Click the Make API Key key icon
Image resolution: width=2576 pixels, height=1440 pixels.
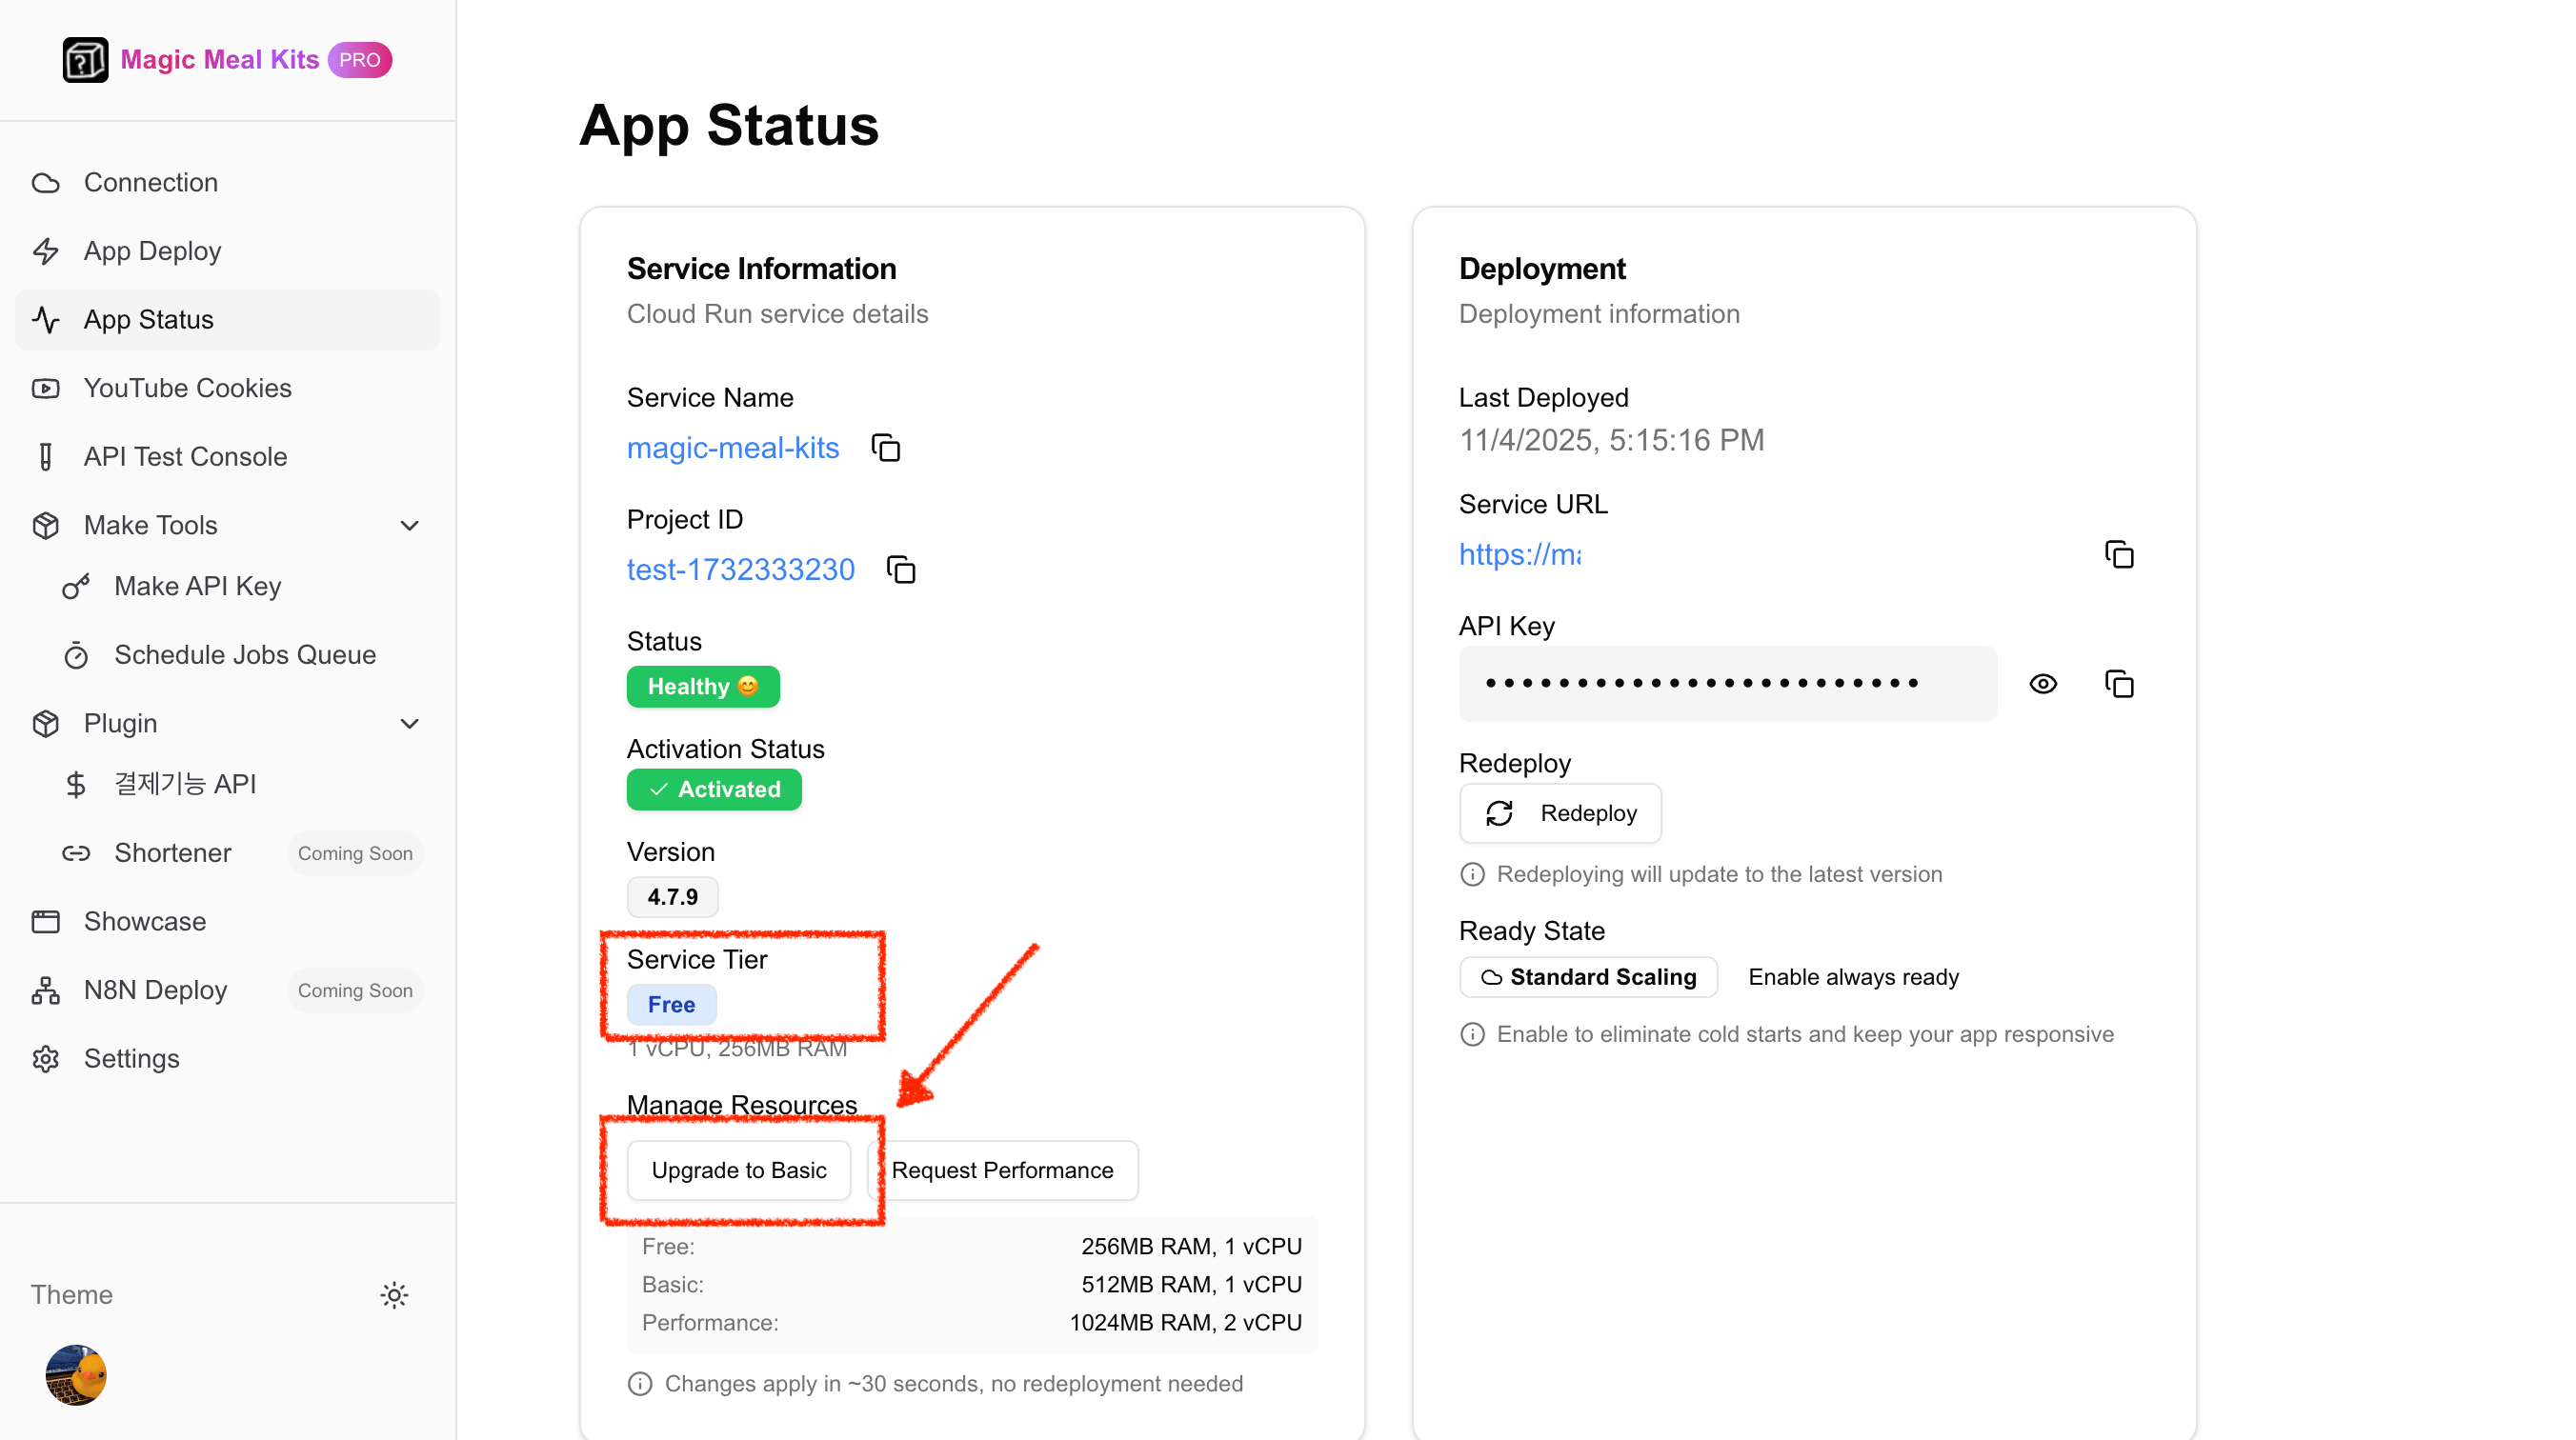(x=76, y=586)
